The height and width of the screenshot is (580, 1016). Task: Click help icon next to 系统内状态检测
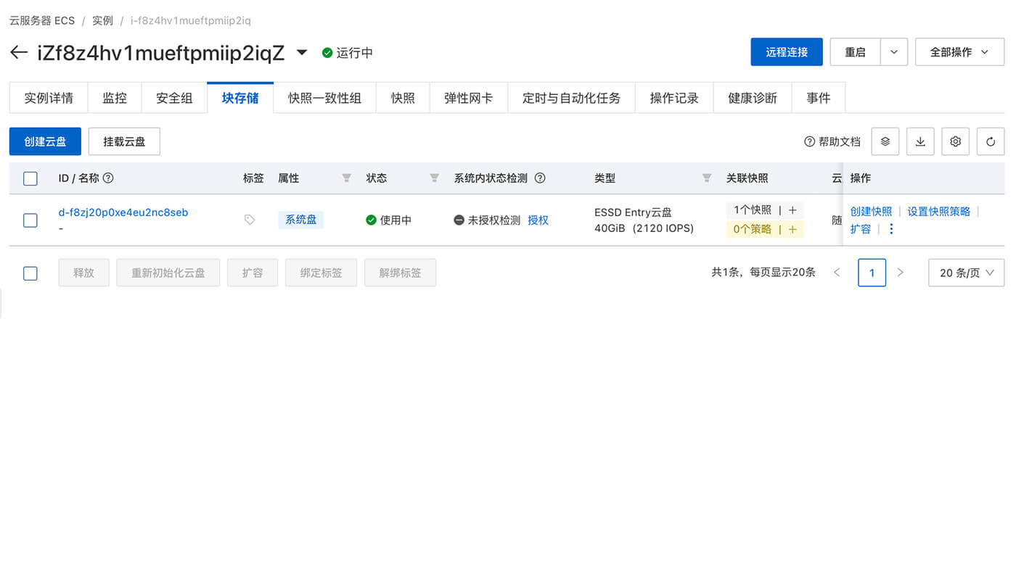click(540, 178)
